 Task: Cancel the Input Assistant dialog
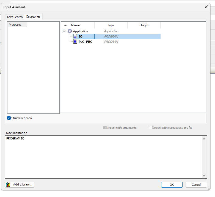pyautogui.click(x=196, y=185)
